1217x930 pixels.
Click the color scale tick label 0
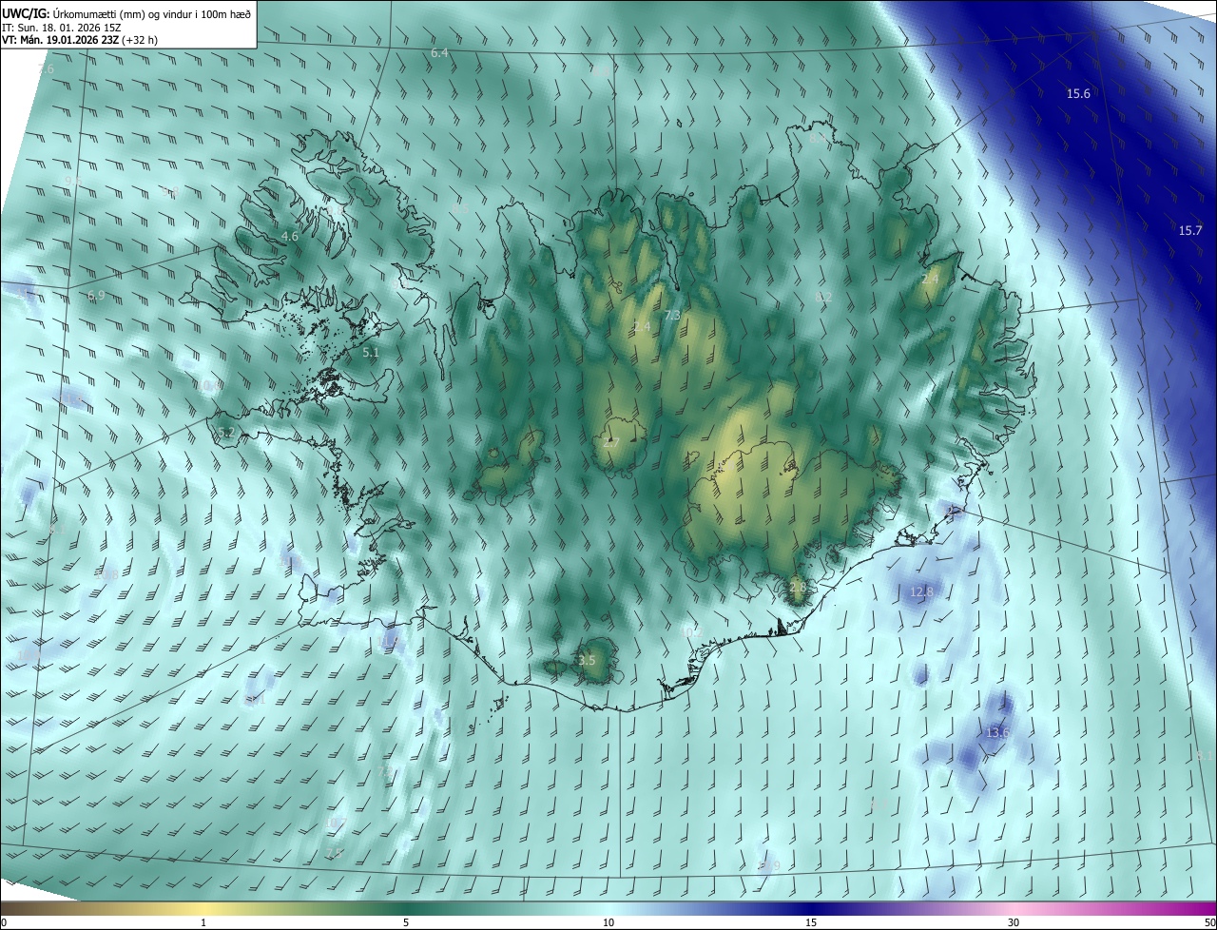3,923
